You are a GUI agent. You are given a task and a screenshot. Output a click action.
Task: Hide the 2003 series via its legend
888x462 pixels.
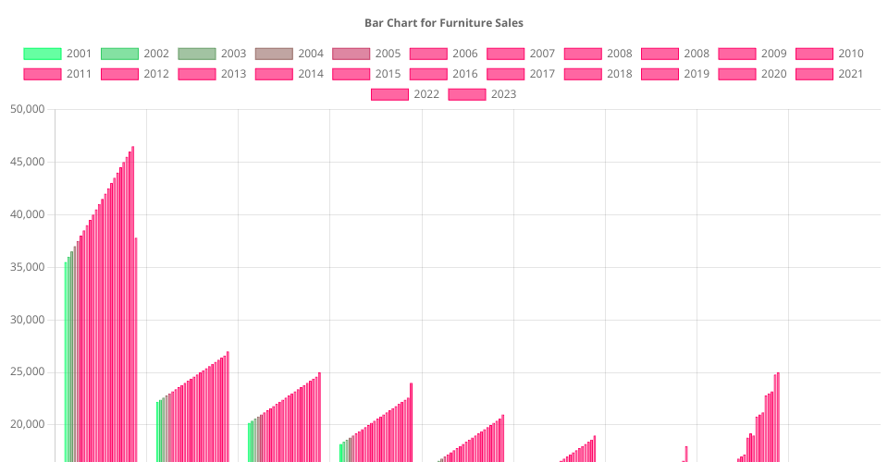(x=215, y=54)
